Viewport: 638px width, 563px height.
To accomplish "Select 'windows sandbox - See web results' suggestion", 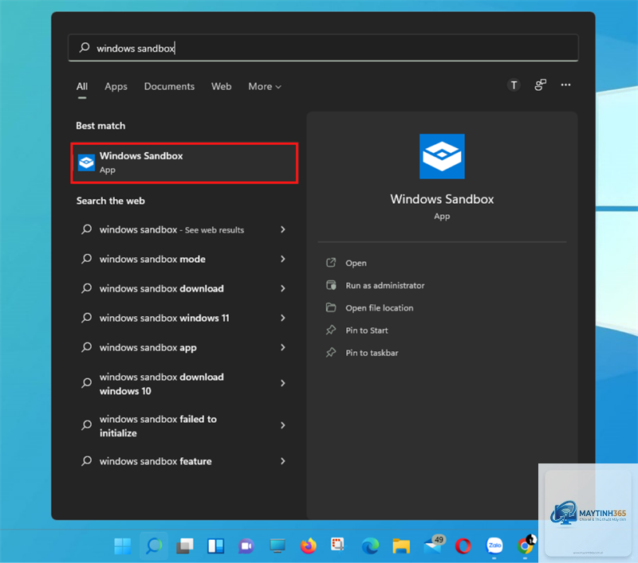I will pos(171,230).
